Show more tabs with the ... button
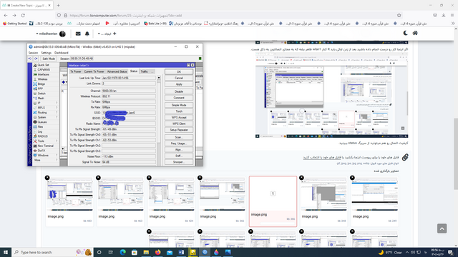458x257 pixels. pyautogui.click(x=152, y=71)
